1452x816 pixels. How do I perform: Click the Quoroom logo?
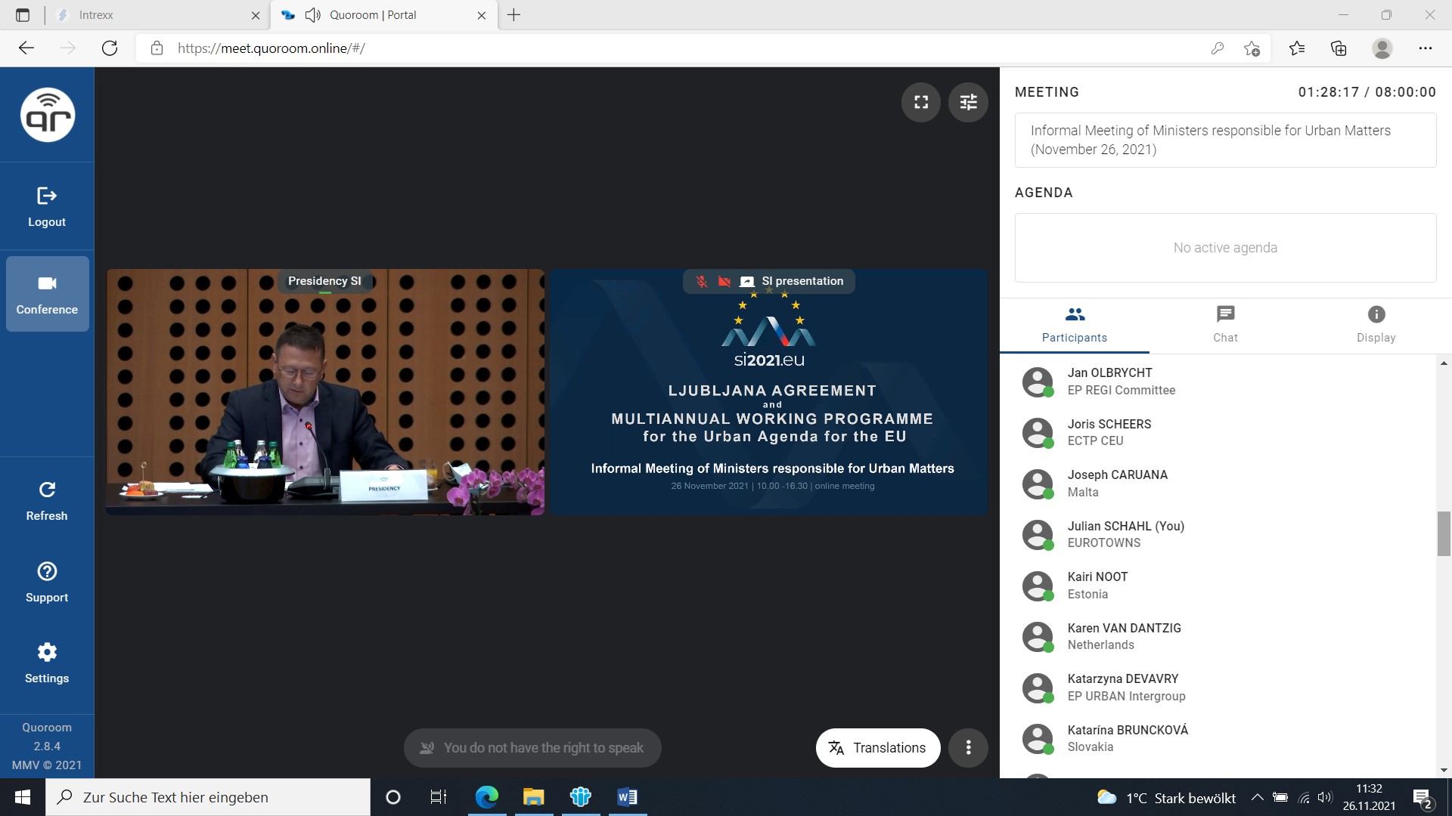point(48,115)
